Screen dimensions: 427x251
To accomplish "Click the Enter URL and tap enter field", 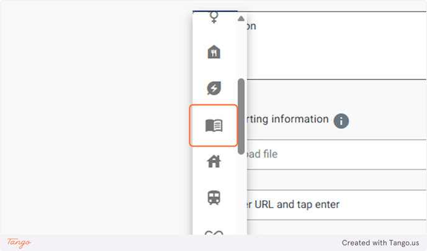I will pyautogui.click(x=336, y=205).
